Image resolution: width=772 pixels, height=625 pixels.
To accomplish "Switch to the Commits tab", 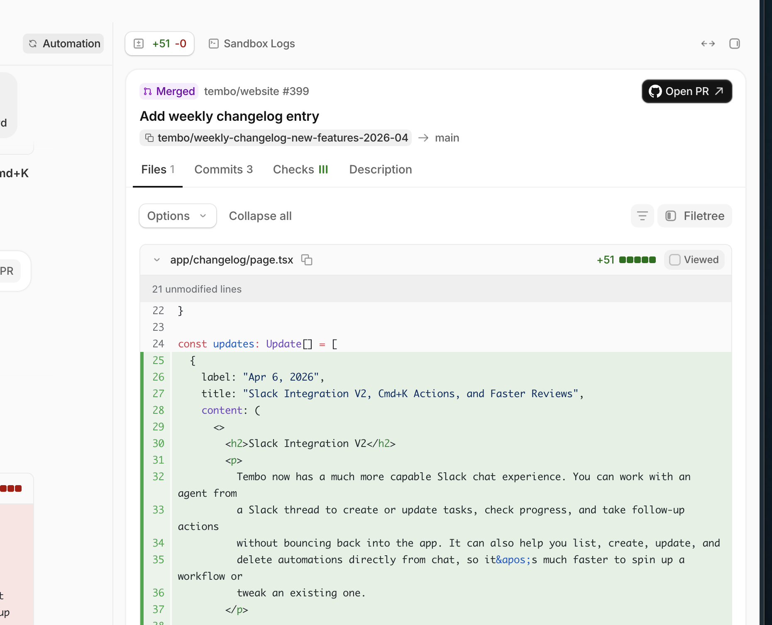I will [x=223, y=169].
